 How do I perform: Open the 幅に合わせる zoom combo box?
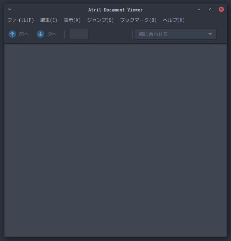(x=176, y=34)
